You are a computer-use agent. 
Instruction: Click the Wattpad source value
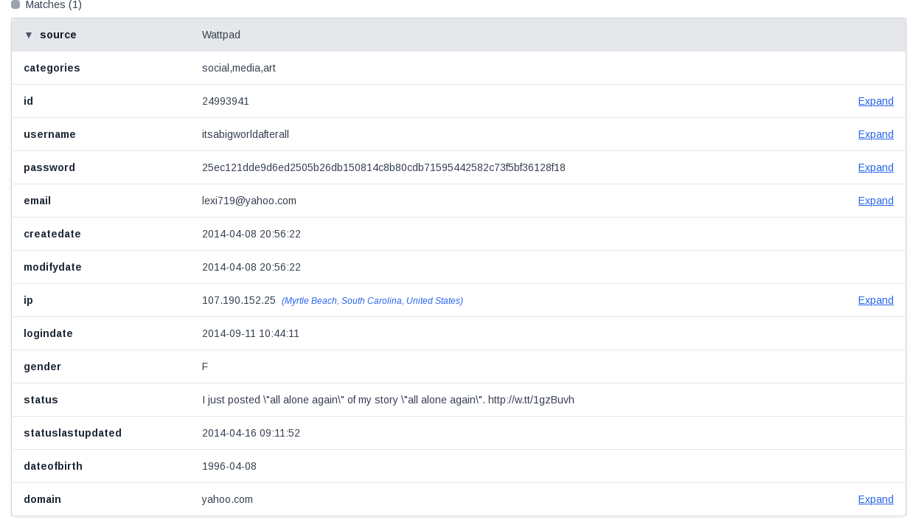tap(220, 35)
